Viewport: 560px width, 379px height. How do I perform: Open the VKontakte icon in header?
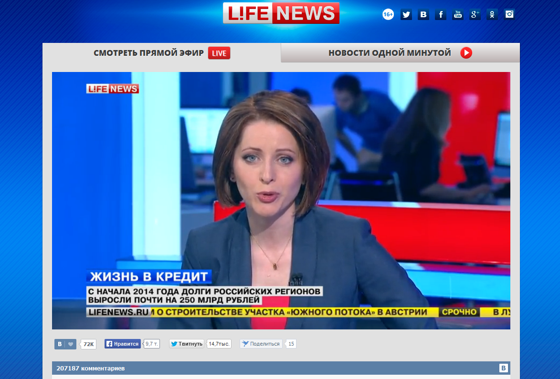[423, 15]
